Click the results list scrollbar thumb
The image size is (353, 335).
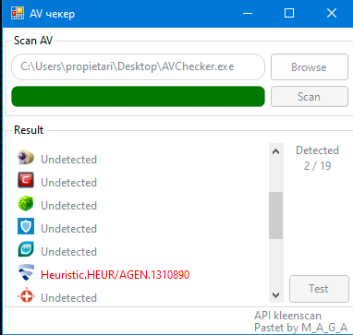point(275,216)
